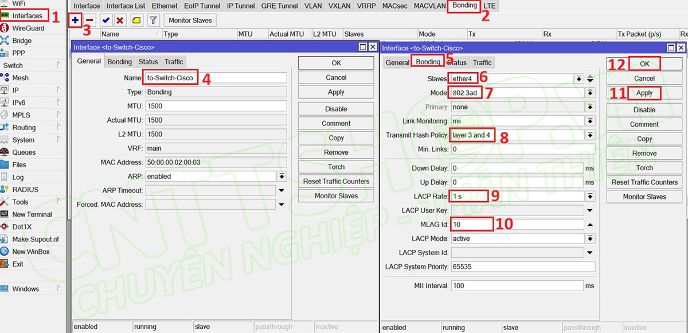Switch to the VLAN tab

[313, 6]
